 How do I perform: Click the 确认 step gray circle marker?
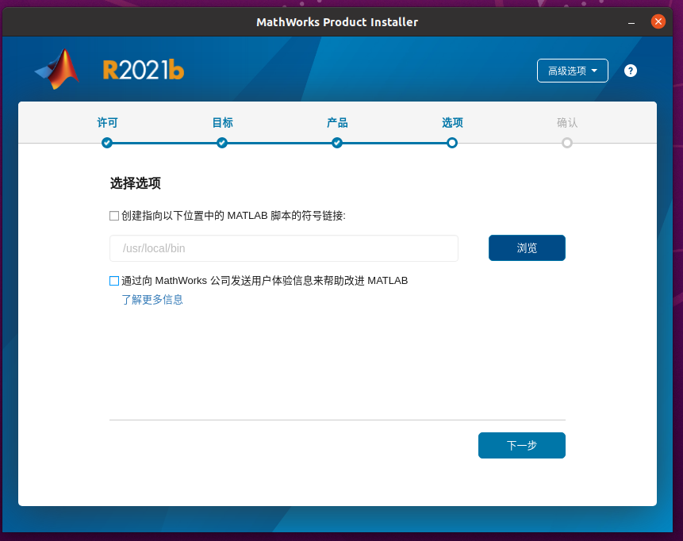(567, 143)
